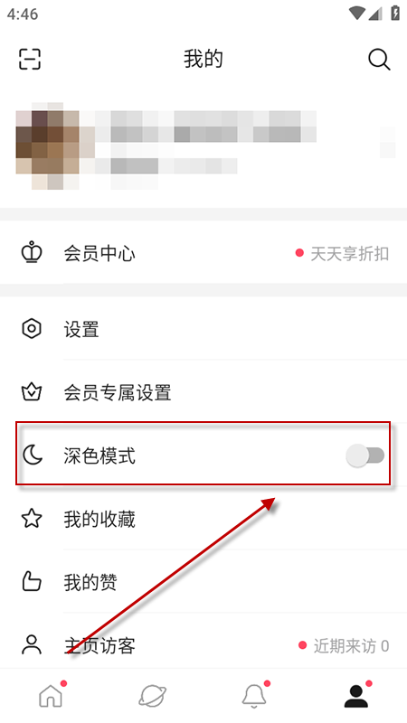
Task: Tap the blurred profile avatar
Action: tap(49, 146)
